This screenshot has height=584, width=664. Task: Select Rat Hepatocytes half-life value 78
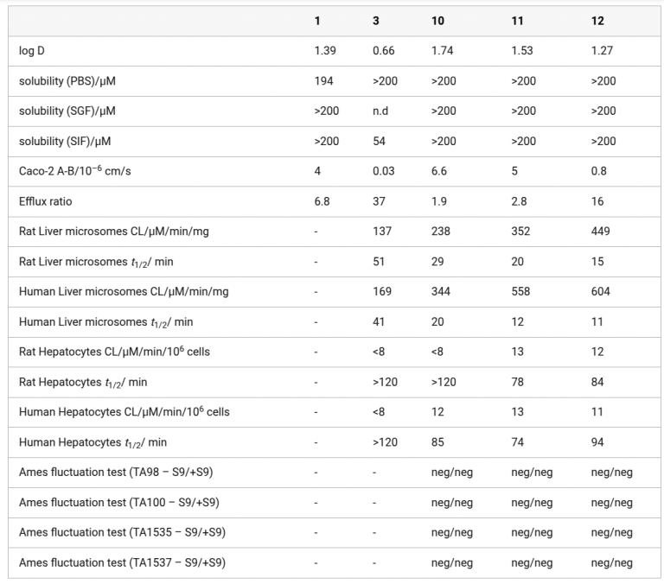pyautogui.click(x=517, y=382)
